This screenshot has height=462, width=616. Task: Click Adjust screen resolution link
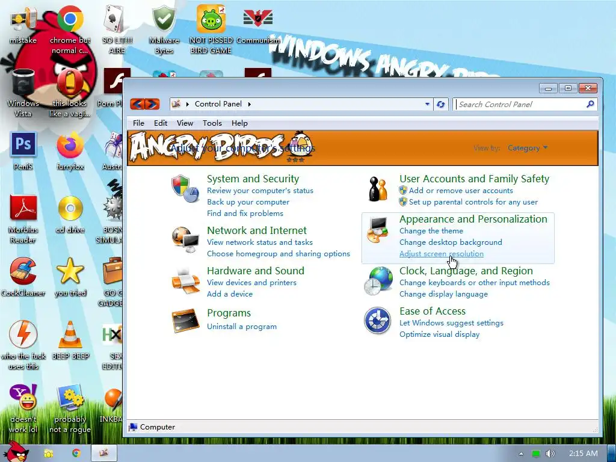click(441, 254)
